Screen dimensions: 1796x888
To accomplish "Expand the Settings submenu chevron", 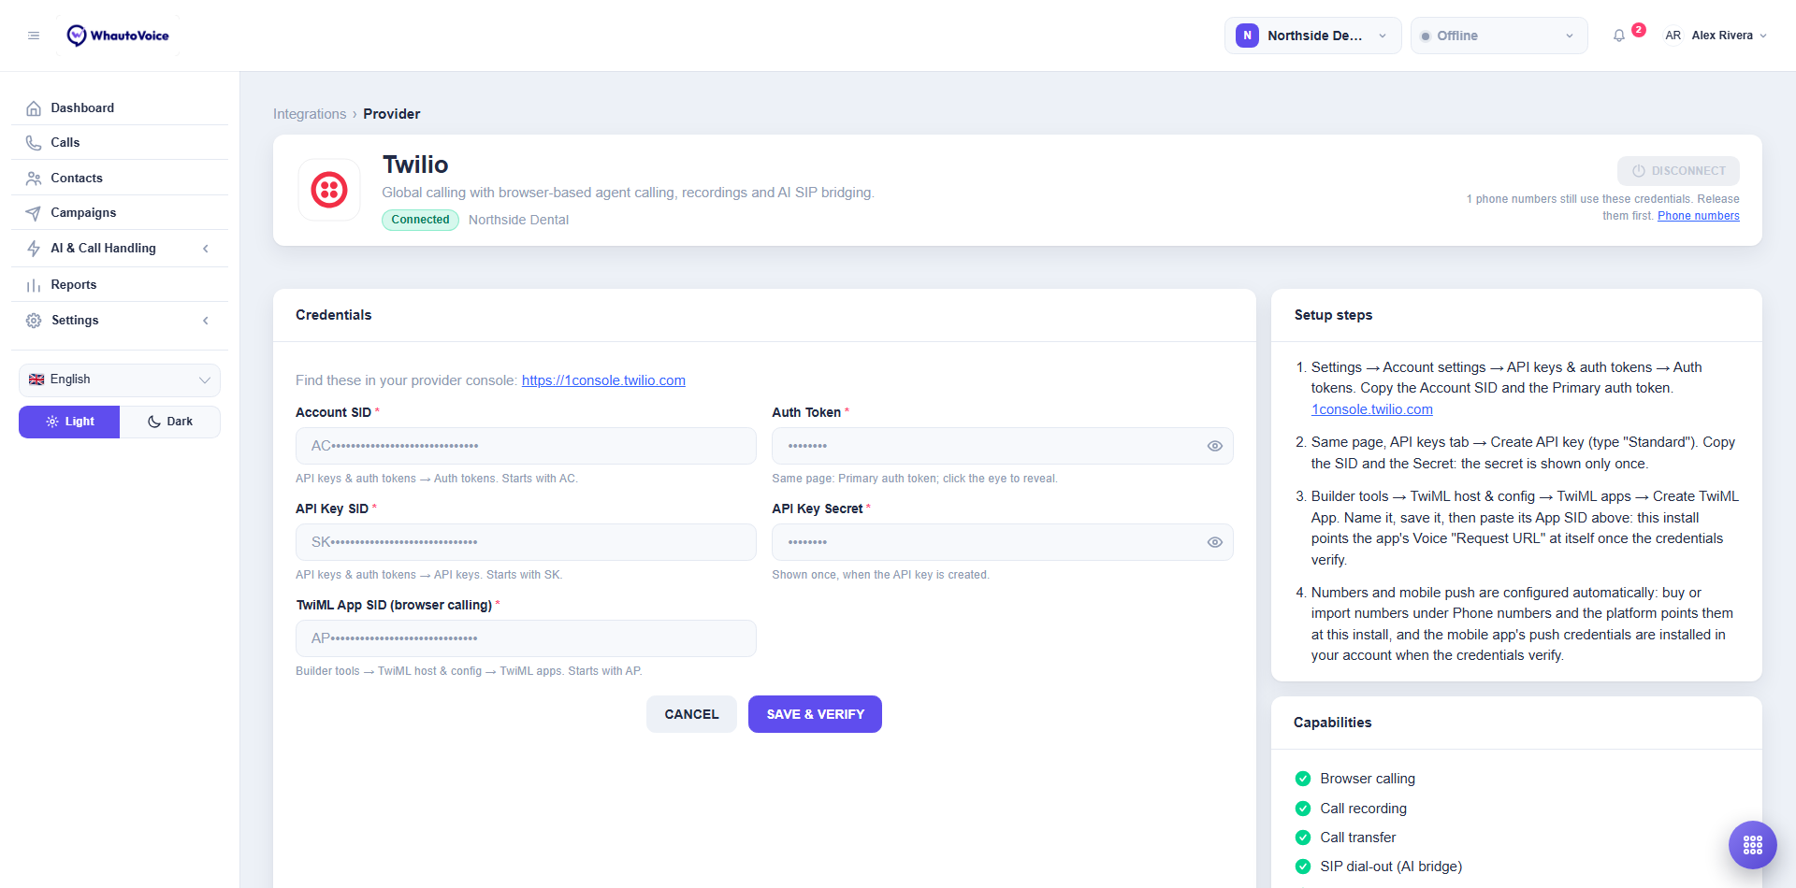I will [206, 321].
